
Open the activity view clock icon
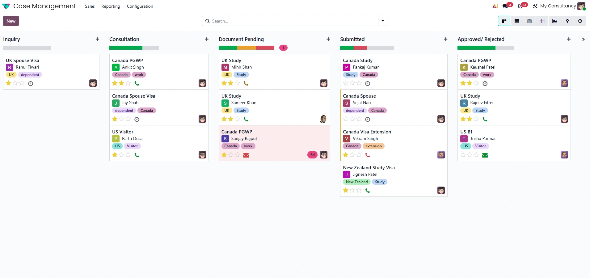(580, 21)
